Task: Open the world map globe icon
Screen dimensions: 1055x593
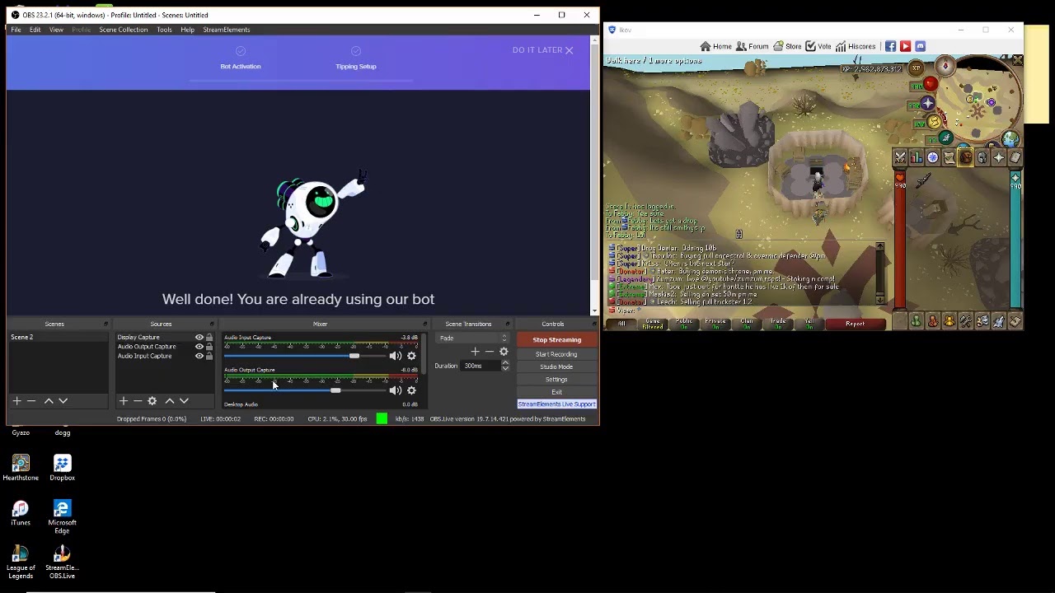Action: [x=1010, y=140]
